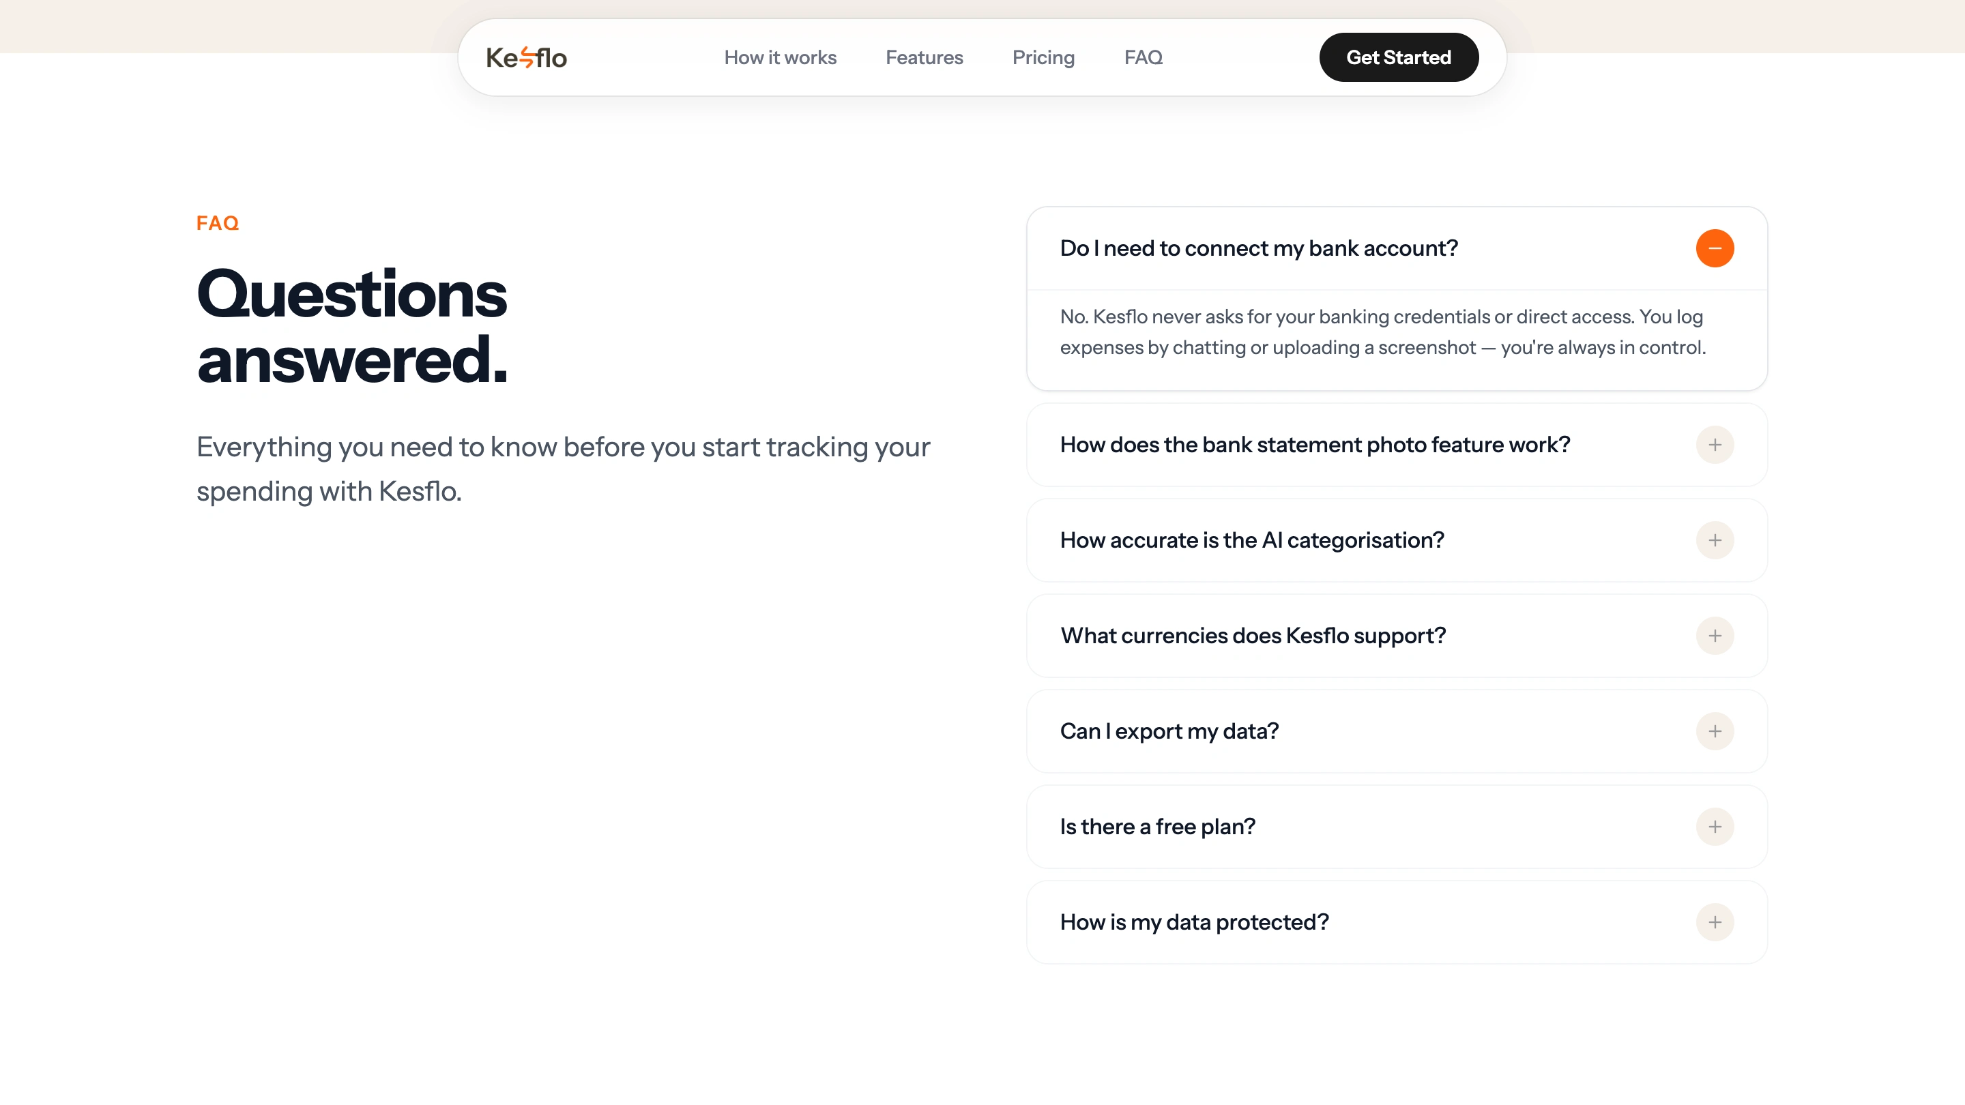Viewport: 1965px width, 1105px height.
Task: Click plus icon beside free plan question
Action: [1714, 827]
